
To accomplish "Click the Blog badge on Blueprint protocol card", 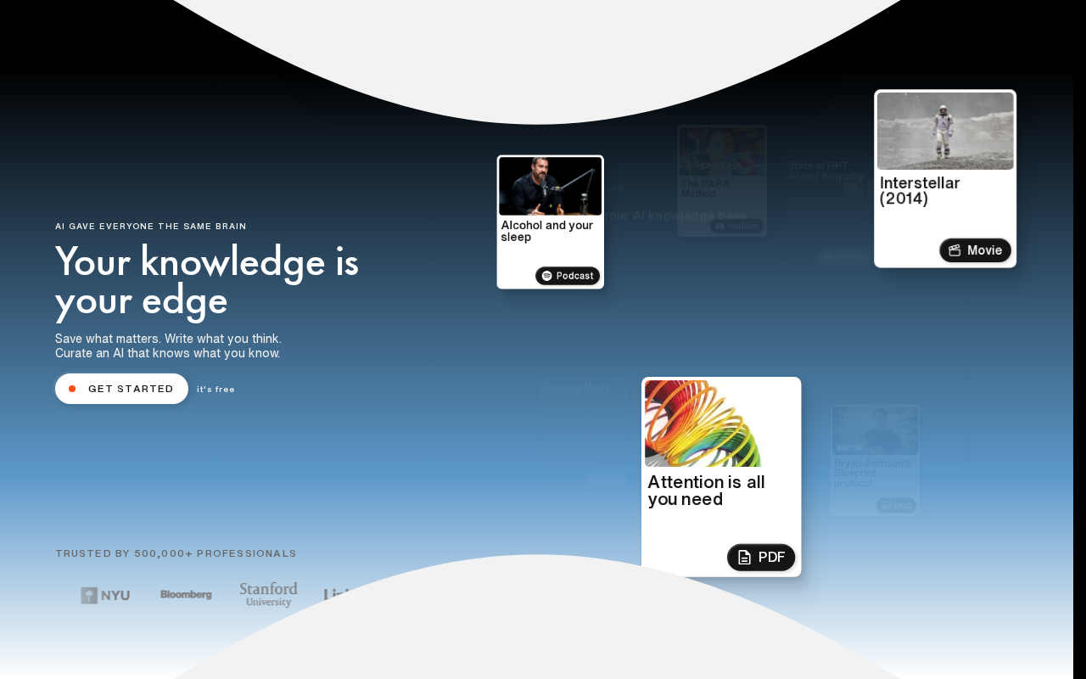I will (896, 506).
